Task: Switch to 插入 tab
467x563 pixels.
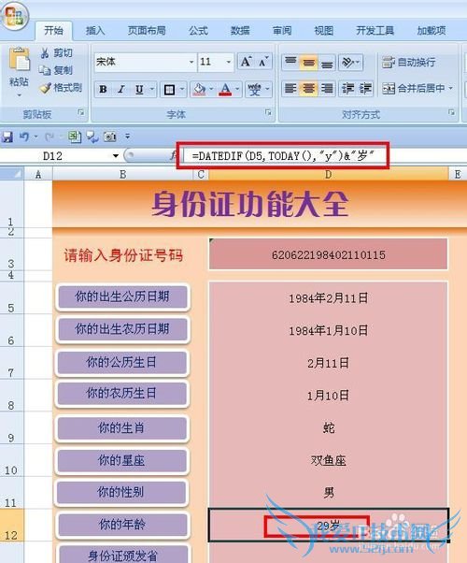Action: click(95, 31)
